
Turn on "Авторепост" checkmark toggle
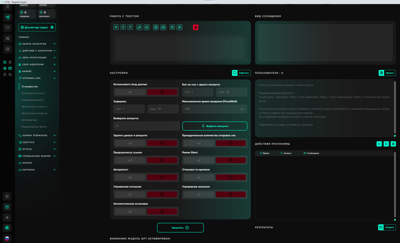coord(130,177)
